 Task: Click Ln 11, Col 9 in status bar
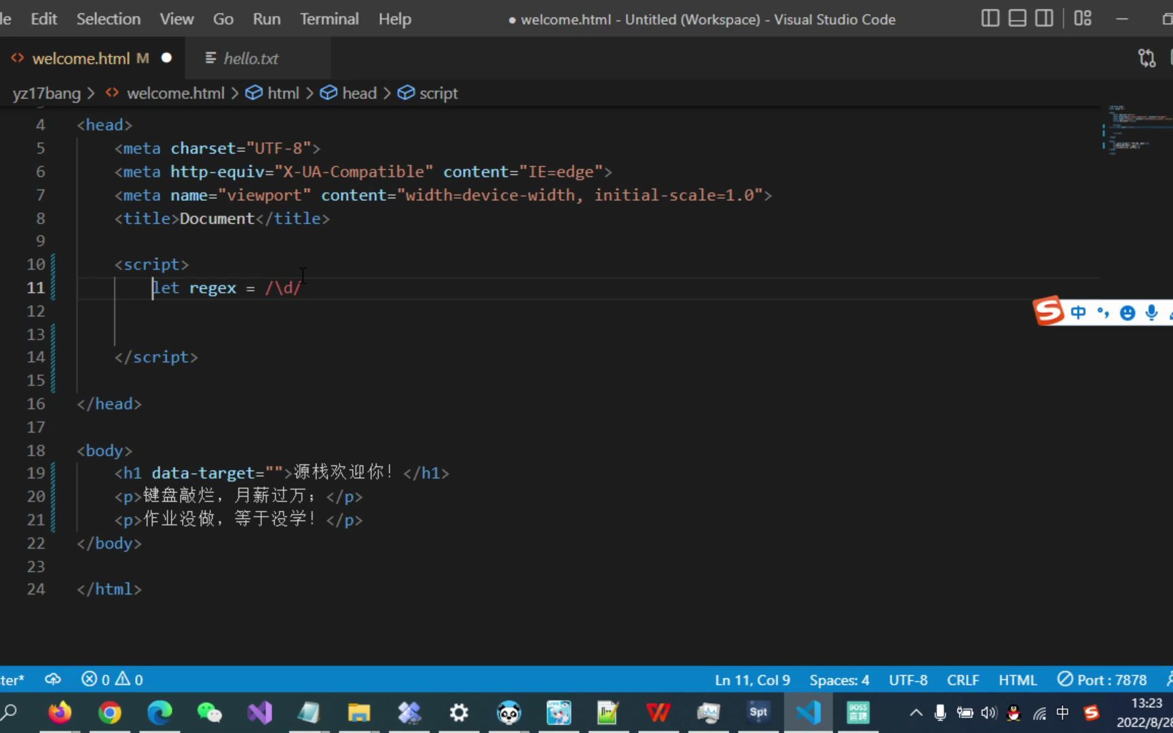(752, 680)
